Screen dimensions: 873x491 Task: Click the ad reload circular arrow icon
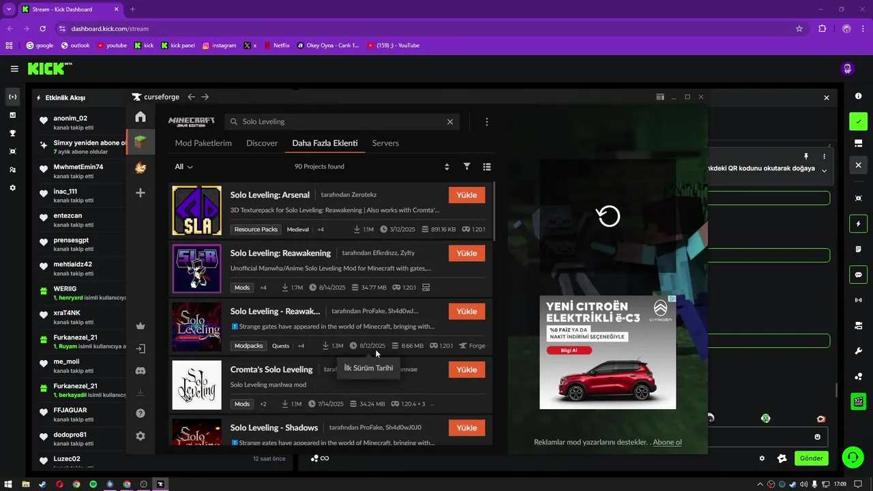[608, 216]
